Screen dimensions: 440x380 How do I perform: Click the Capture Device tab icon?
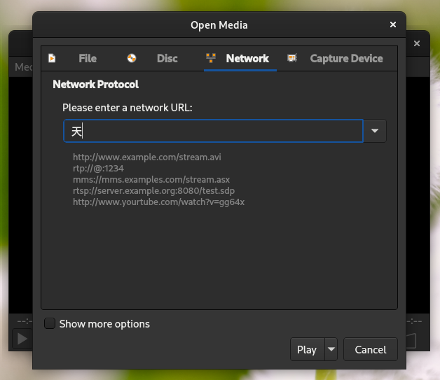[x=292, y=58]
